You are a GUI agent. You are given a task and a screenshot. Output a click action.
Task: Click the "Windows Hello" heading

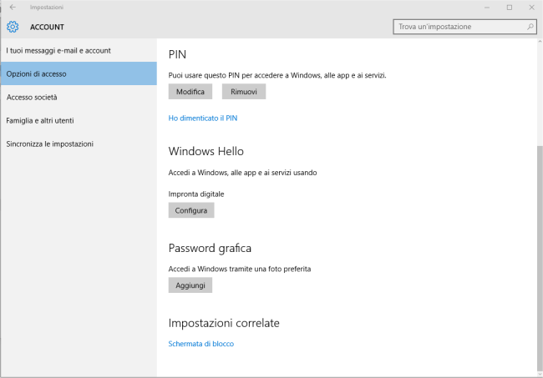206,152
